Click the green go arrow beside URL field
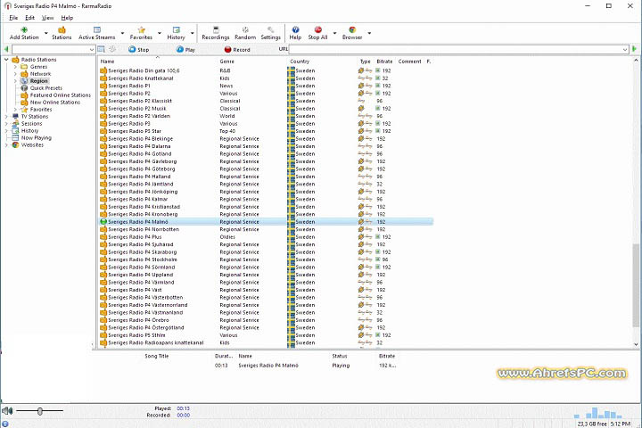642x428 pixels. [x=634, y=49]
